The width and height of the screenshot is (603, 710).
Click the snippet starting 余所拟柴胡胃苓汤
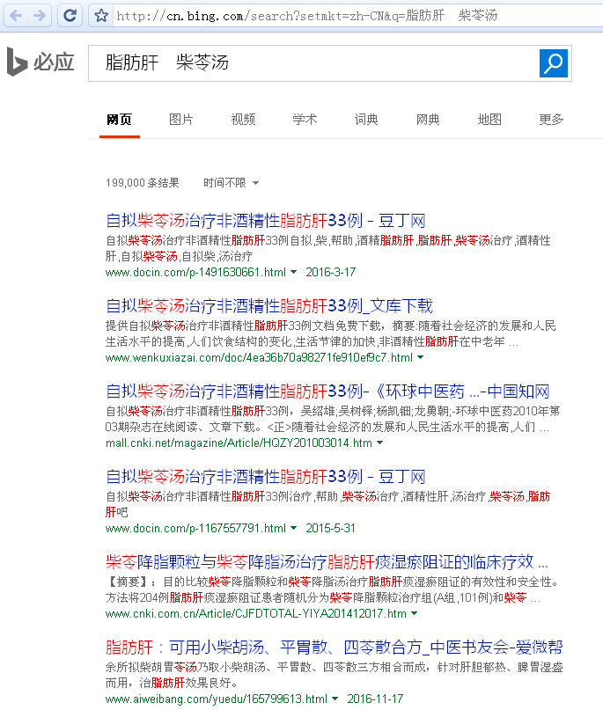[x=334, y=675]
